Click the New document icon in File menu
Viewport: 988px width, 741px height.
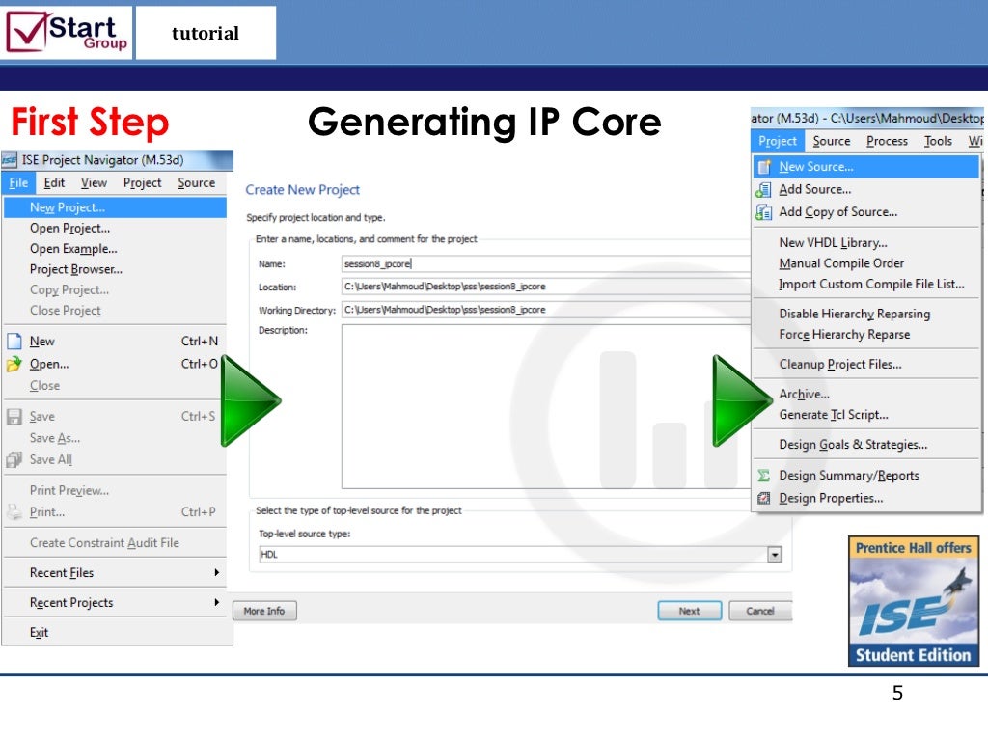[x=14, y=341]
